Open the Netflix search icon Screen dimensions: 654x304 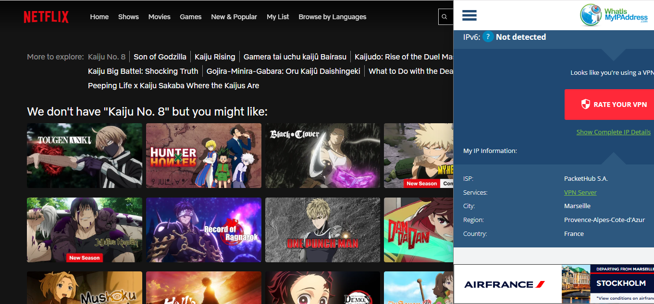(445, 17)
